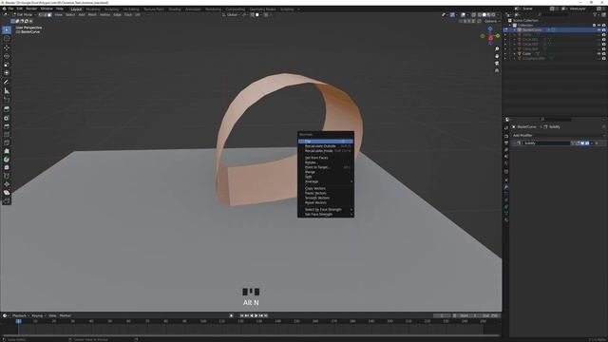
Task: Select the Move tool in left toolbar
Action: 7,47
